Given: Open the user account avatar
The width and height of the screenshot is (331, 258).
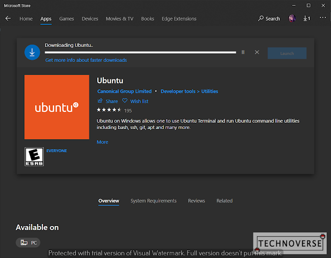Looking at the screenshot, I should 292,19.
